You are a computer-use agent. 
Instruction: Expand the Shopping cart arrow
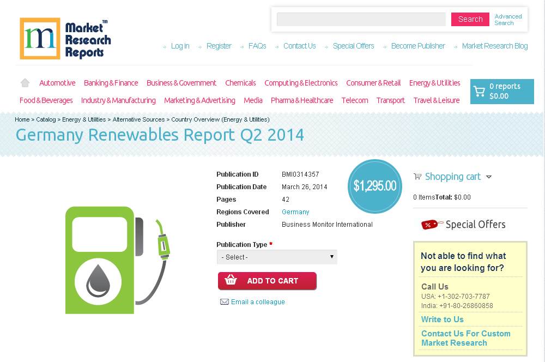tap(489, 177)
